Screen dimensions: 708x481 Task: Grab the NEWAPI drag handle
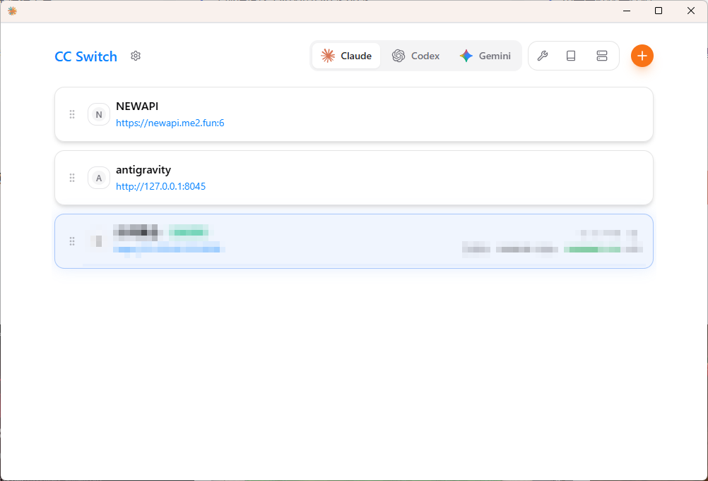pyautogui.click(x=72, y=114)
